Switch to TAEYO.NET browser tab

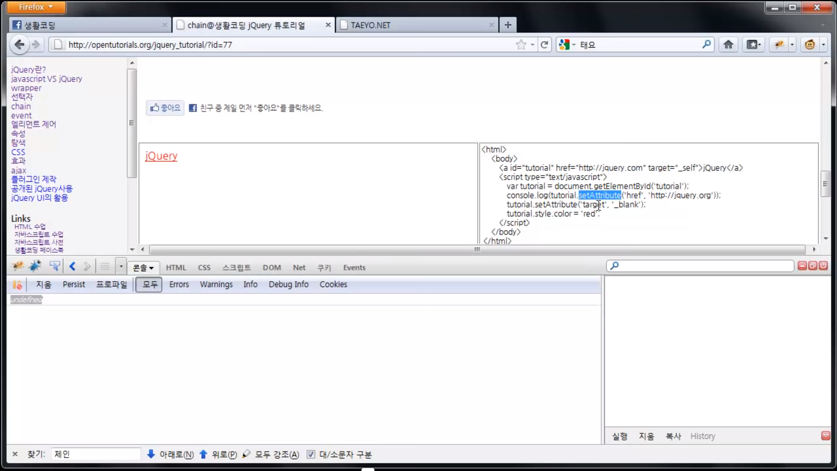(371, 25)
